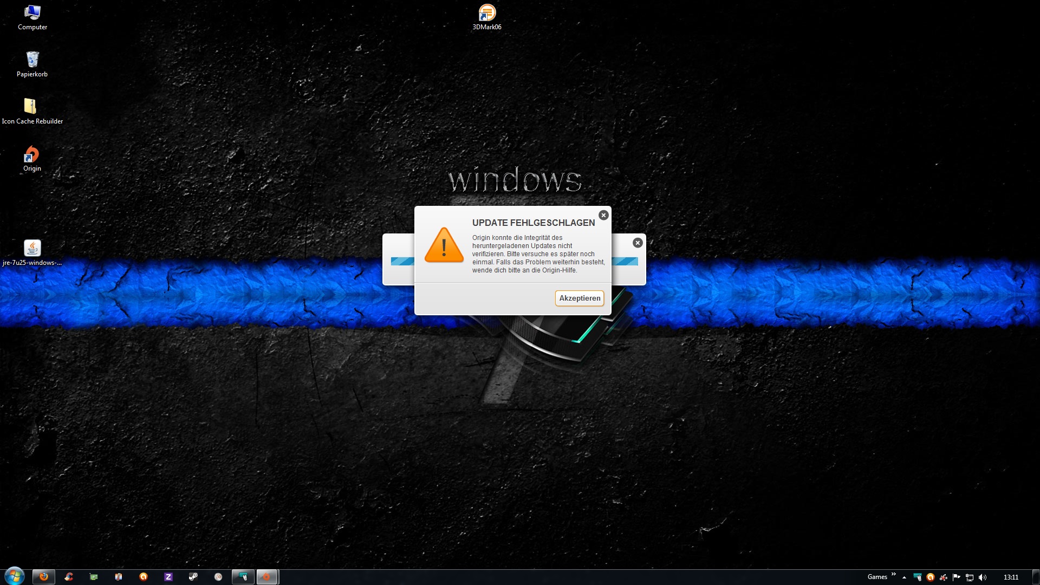Click the orange warning triangle icon
The height and width of the screenshot is (585, 1040).
(x=444, y=246)
